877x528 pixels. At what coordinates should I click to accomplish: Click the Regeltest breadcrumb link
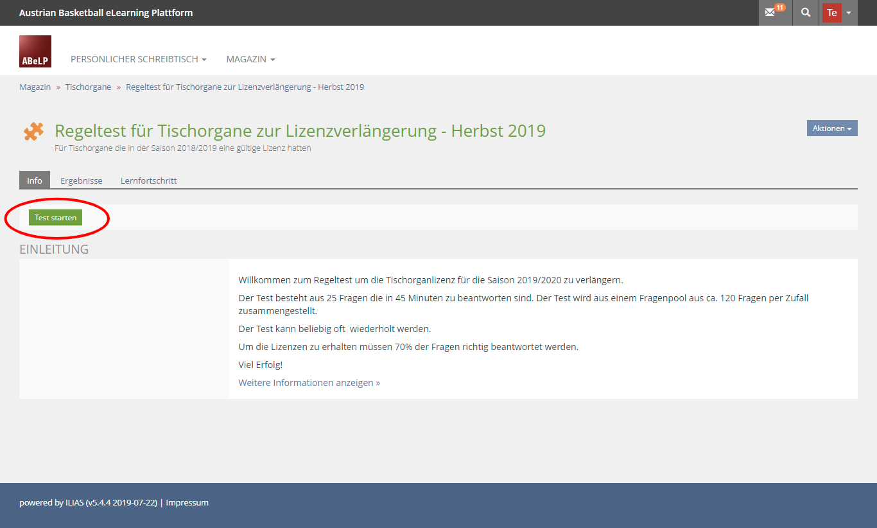pos(245,87)
